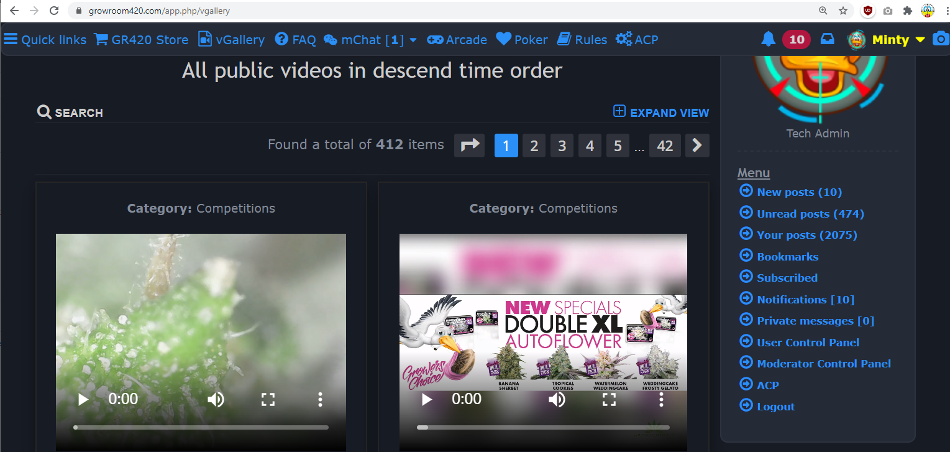Go to page 3 of videos
Image resolution: width=950 pixels, height=452 pixels.
(x=562, y=145)
